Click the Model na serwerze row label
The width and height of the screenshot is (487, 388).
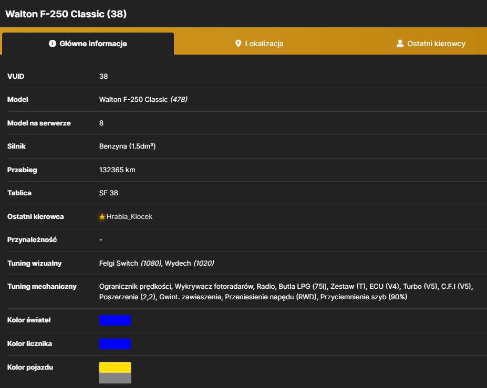pos(39,123)
